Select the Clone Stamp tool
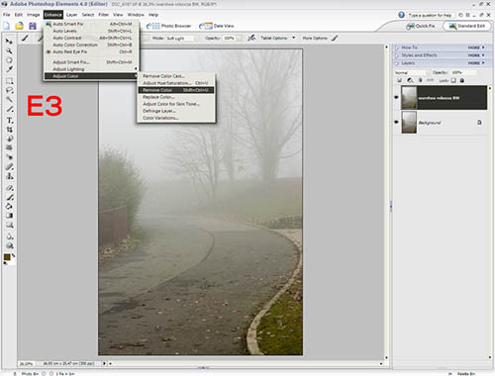This screenshot has width=495, height=376. tap(9, 176)
